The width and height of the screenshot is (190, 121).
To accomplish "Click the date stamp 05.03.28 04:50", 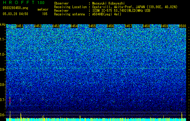I will tap(15, 14).
